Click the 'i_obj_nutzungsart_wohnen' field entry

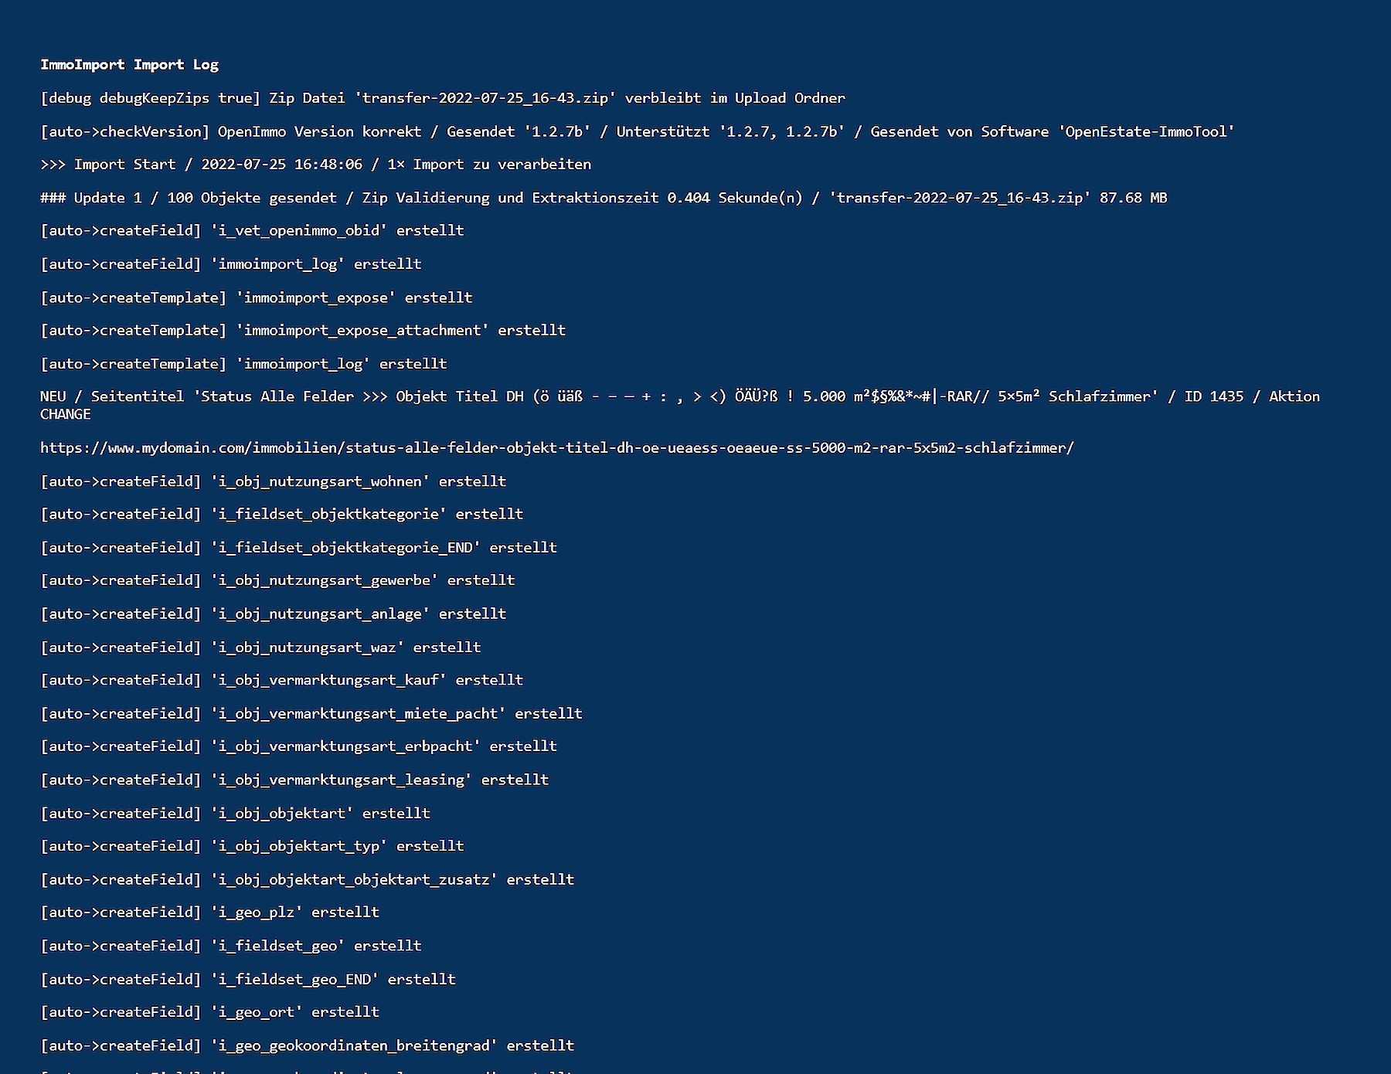click(273, 481)
